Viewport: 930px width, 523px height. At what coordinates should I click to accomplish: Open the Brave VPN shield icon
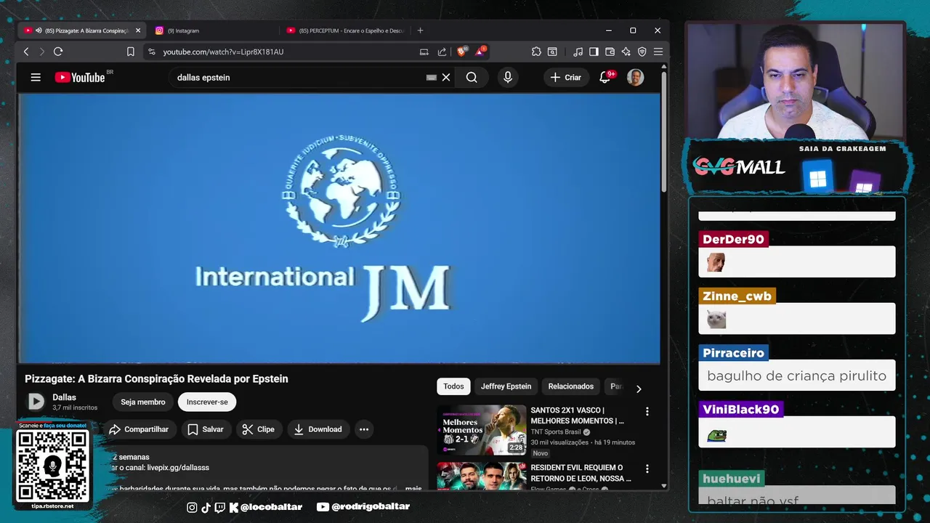click(x=642, y=52)
